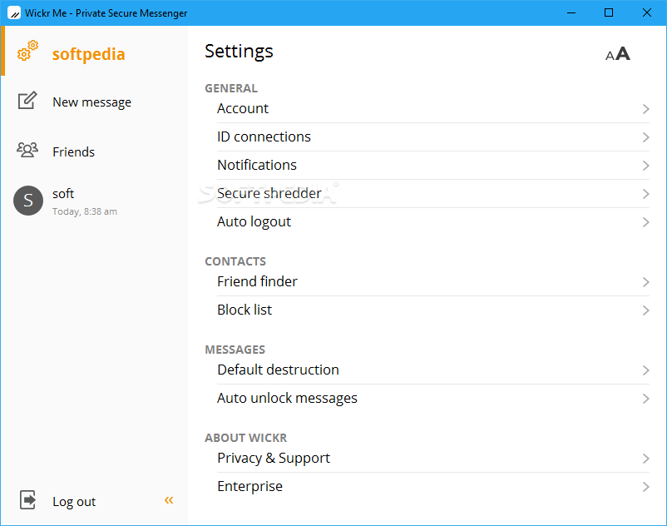Image resolution: width=667 pixels, height=526 pixels.
Task: Open the Block list
Action: click(x=433, y=310)
